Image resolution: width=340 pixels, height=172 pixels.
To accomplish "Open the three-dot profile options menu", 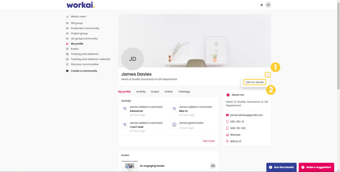I will [268, 75].
